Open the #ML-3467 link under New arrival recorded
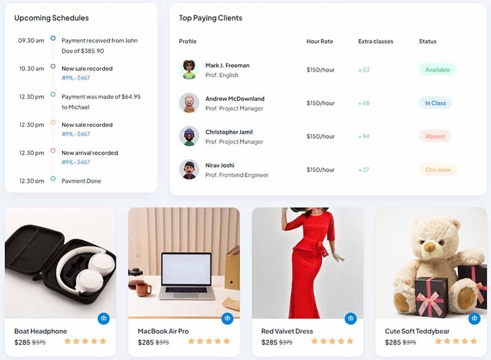The height and width of the screenshot is (360, 491). point(75,162)
